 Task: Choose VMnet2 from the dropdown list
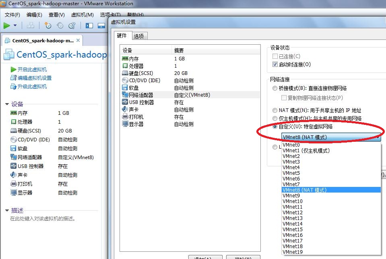click(x=331, y=156)
